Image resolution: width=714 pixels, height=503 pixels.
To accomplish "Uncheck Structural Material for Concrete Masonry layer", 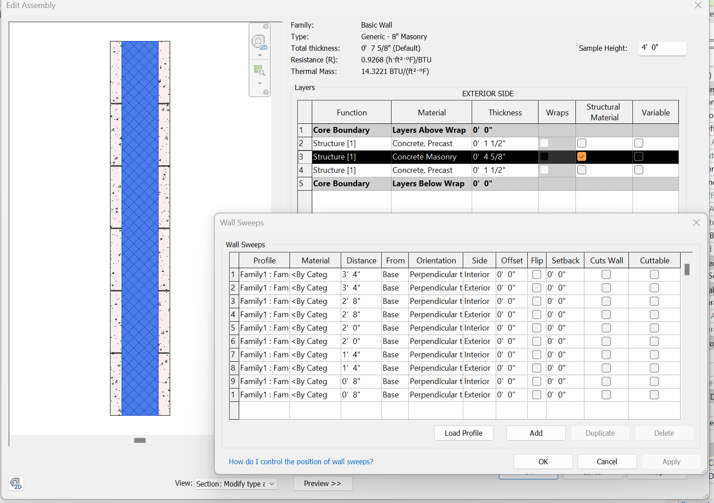I will [582, 156].
